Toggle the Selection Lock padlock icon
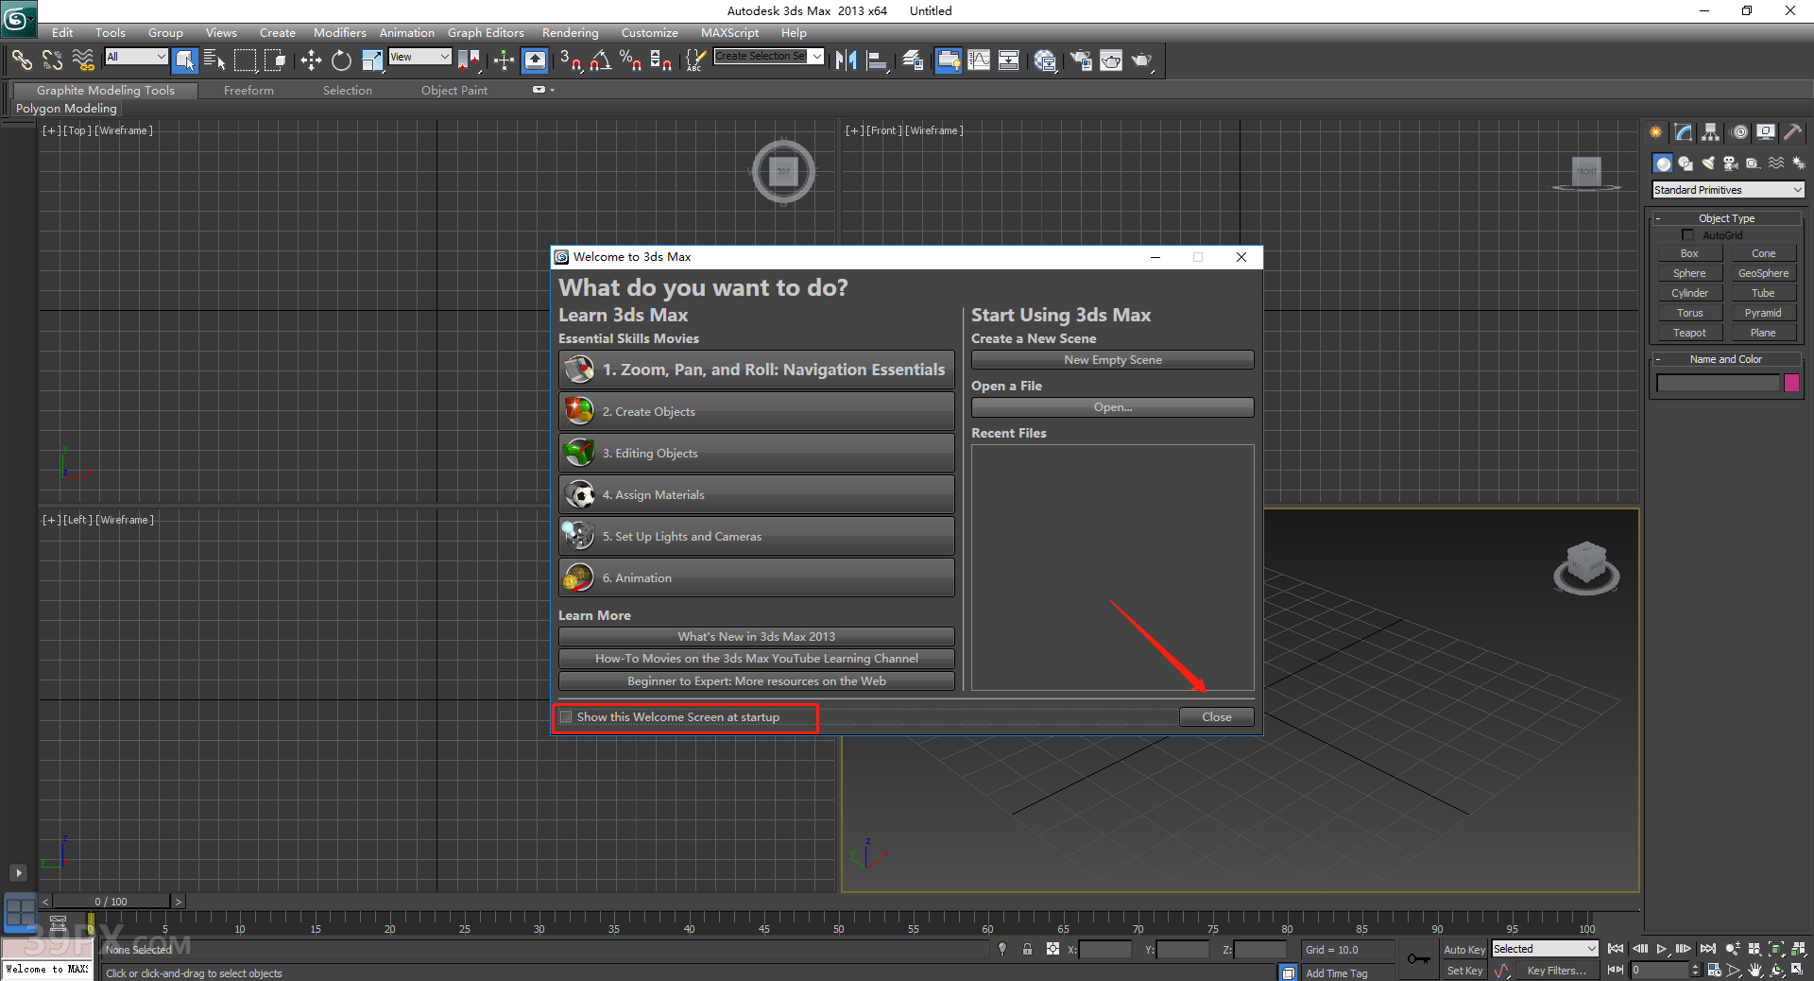Image resolution: width=1814 pixels, height=981 pixels. coord(1027,950)
